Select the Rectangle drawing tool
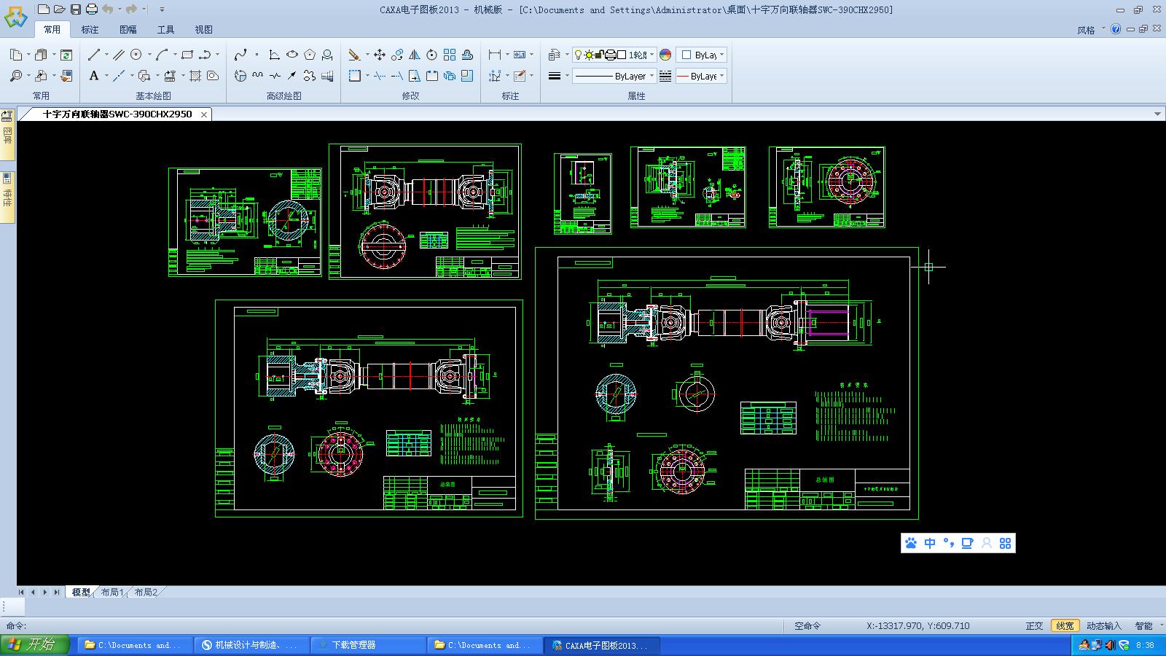This screenshot has width=1166, height=656. click(187, 55)
